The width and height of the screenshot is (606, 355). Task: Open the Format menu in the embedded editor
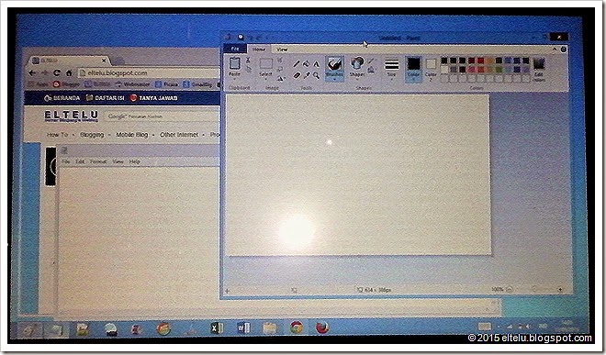point(98,161)
